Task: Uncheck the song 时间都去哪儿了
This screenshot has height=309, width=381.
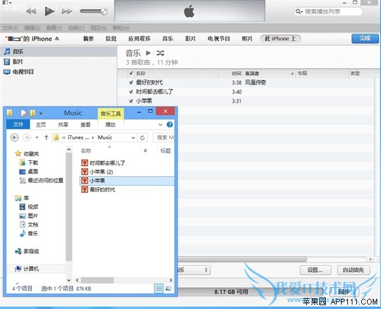Action: [131, 92]
